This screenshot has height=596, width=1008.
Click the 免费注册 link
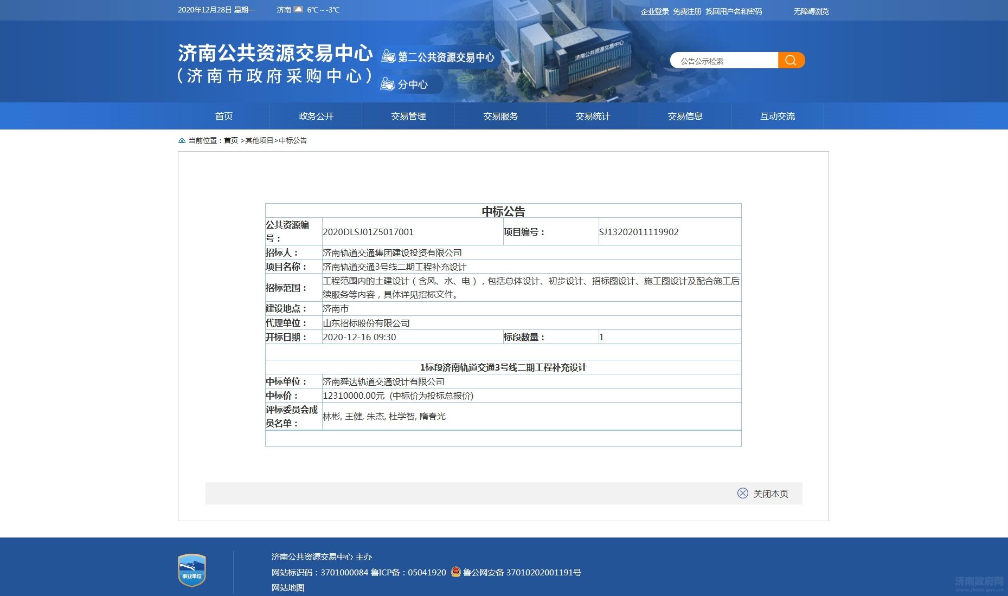pyautogui.click(x=687, y=11)
